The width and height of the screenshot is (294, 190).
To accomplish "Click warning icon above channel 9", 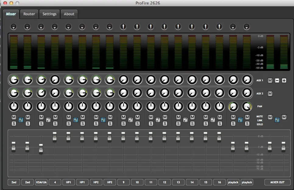I will tap(123, 27).
